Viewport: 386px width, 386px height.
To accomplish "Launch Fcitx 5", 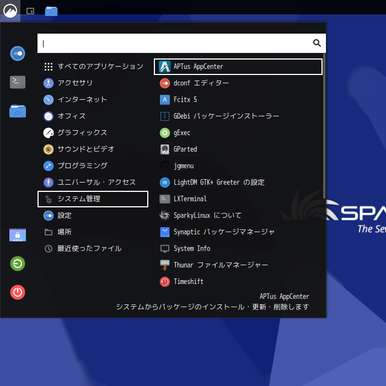I will coord(238,99).
